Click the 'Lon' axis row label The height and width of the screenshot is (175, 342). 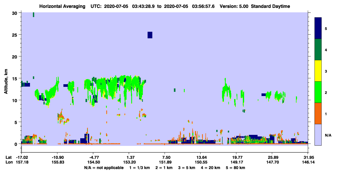pyautogui.click(x=9, y=162)
